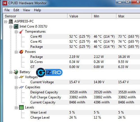Select the IA Cores power row
The height and width of the screenshot is (122, 140).
coord(85,62)
